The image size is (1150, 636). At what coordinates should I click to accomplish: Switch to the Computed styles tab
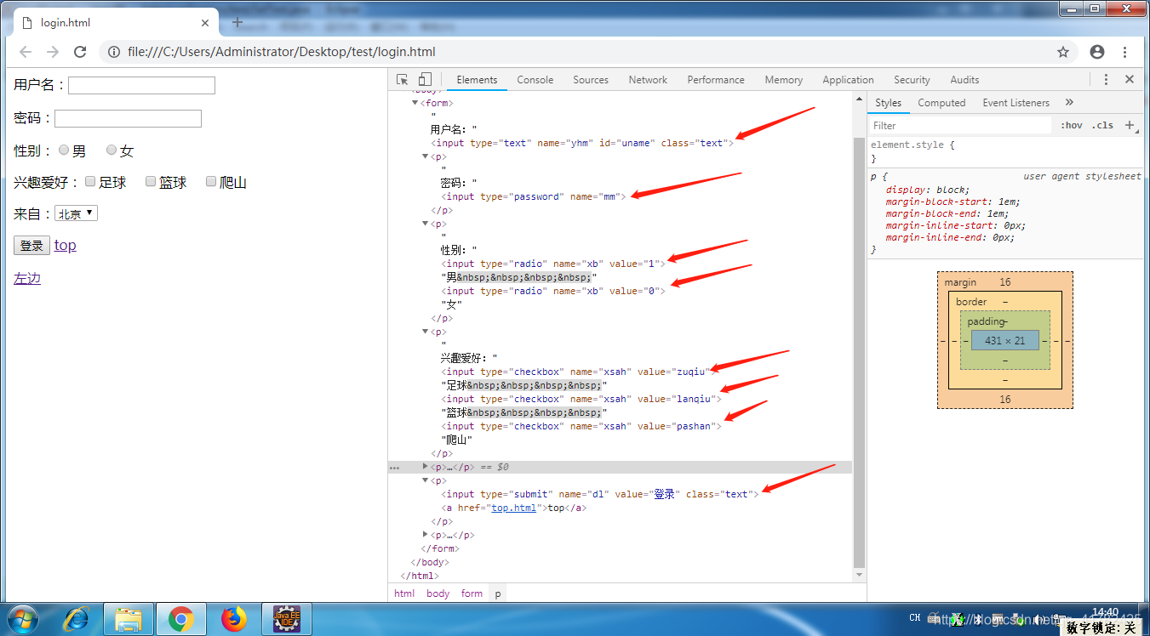941,102
